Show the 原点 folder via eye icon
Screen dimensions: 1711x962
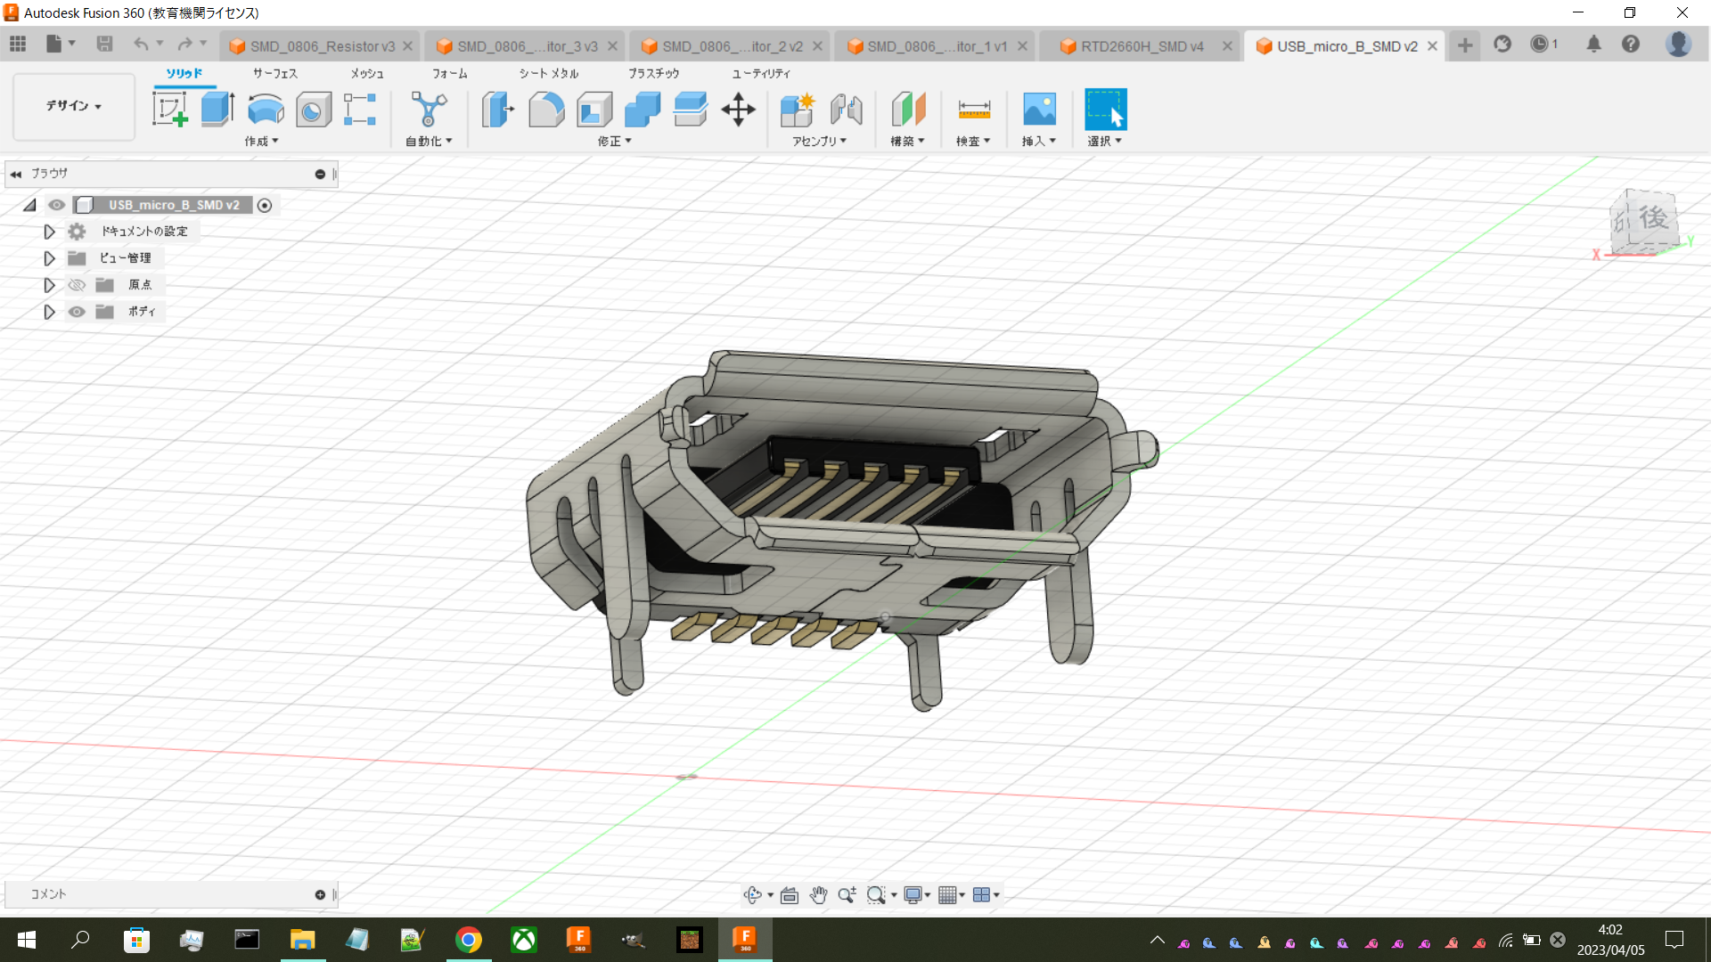point(78,285)
